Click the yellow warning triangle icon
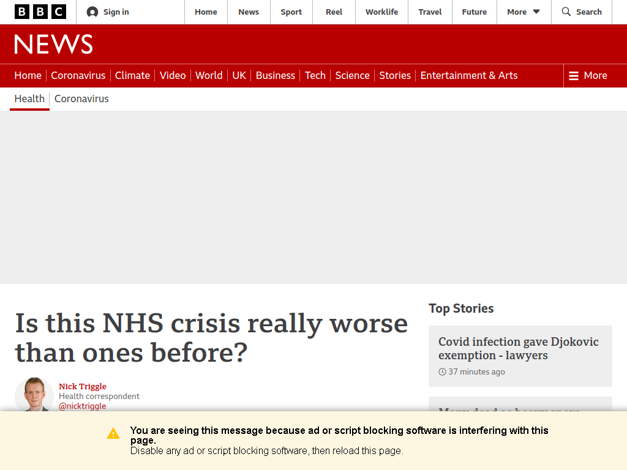 click(113, 433)
